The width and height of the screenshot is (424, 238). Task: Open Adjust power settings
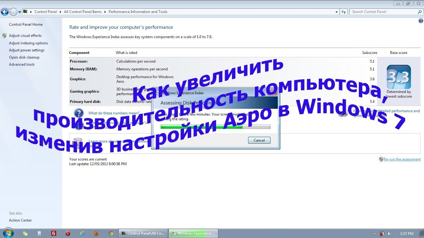tap(26, 50)
